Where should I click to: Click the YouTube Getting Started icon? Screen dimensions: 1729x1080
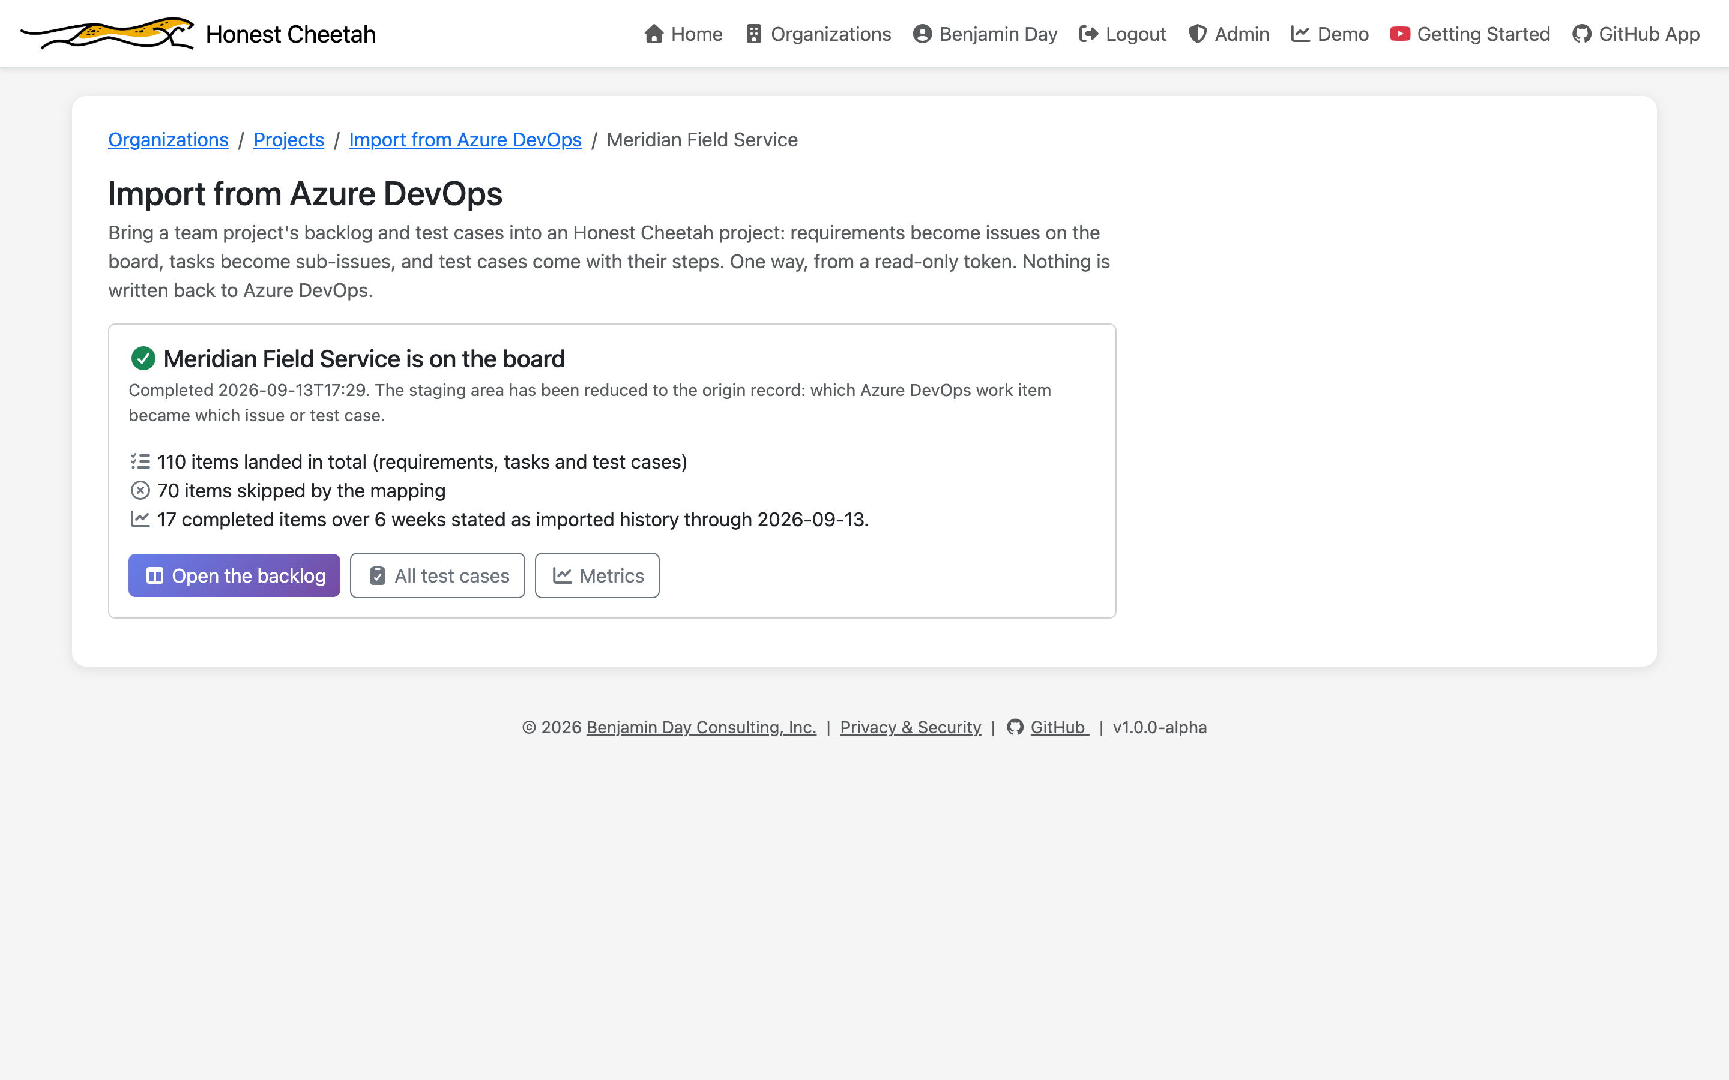tap(1399, 34)
